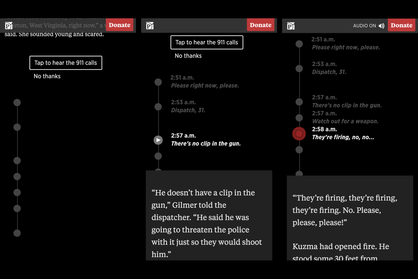Tap 'Dispatch, 31.' in right screen

point(329,72)
